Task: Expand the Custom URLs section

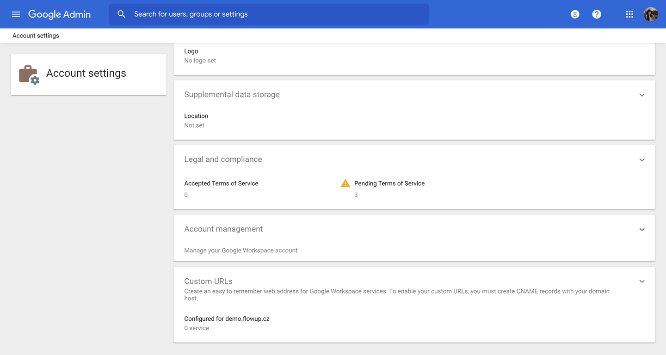Action: 642,282
